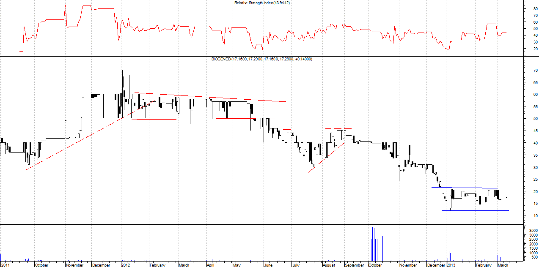Select the September label on the time axis
The width and height of the screenshot is (539, 267).
click(355, 265)
